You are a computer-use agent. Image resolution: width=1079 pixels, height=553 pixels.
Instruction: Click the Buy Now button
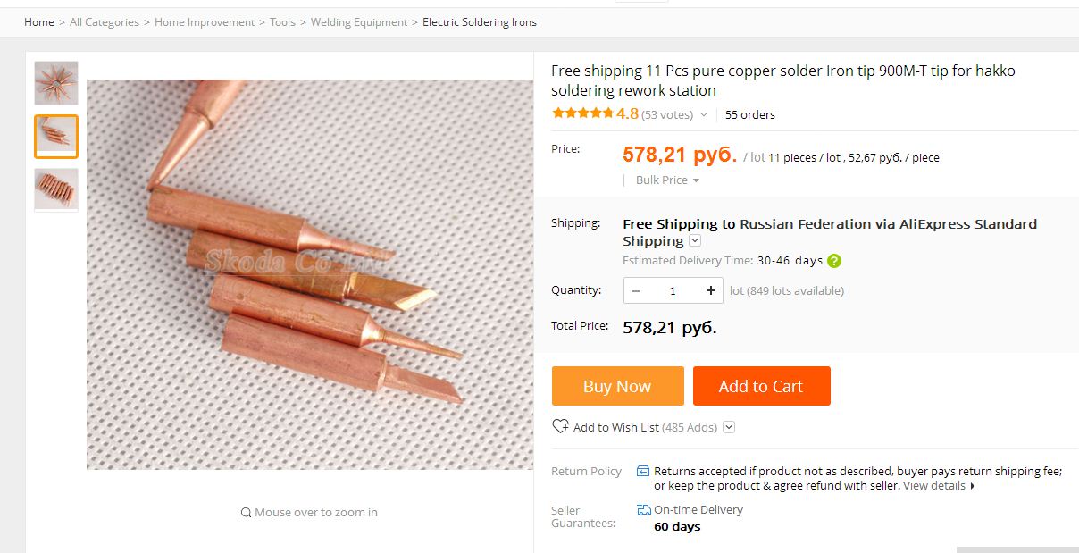pyautogui.click(x=617, y=386)
